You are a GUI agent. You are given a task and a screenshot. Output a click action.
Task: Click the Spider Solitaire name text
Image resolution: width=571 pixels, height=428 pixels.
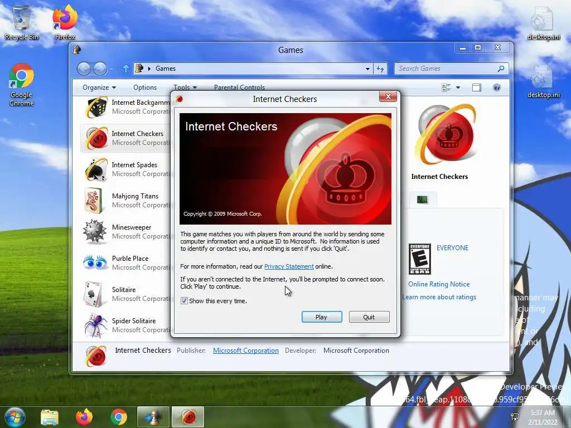[134, 321]
